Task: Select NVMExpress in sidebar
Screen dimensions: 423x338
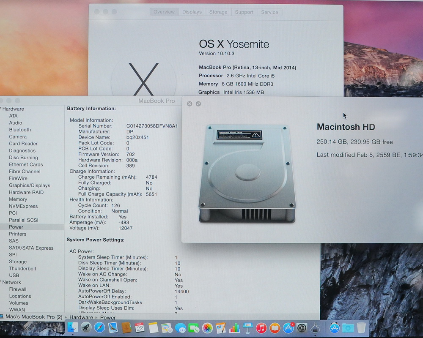Action: point(23,206)
